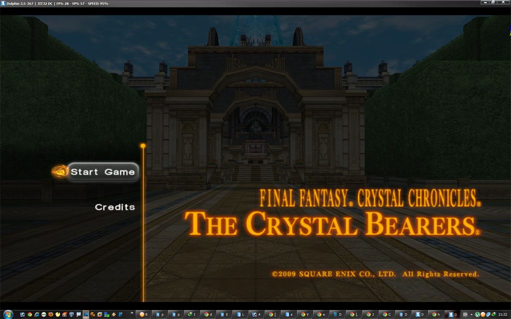511x319 pixels.
Task: Open the highlighted picture quick launch icon
Action: pyautogui.click(x=86, y=315)
